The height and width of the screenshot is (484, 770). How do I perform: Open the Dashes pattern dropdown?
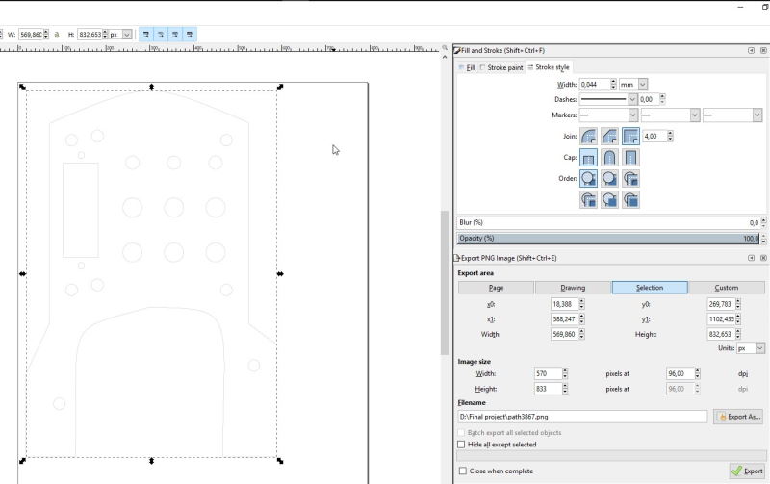632,99
